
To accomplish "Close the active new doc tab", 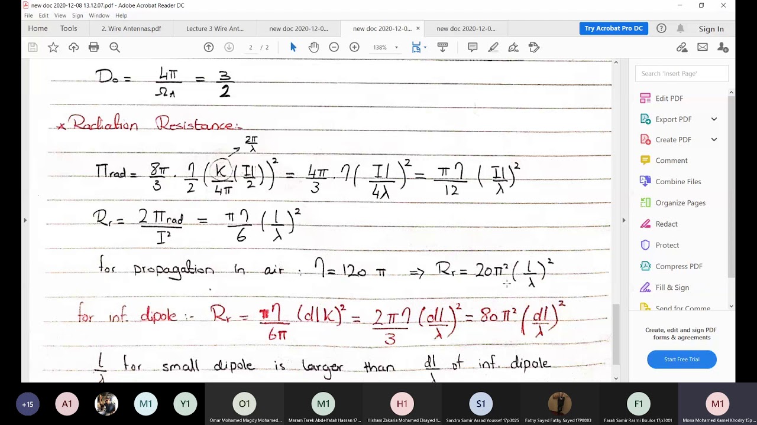I will [418, 28].
